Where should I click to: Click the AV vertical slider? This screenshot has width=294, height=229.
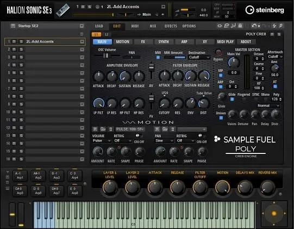click(x=151, y=71)
